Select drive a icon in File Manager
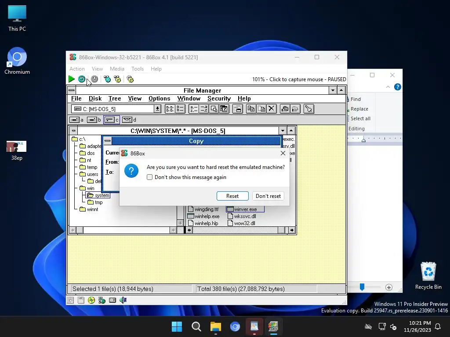 coord(75,120)
